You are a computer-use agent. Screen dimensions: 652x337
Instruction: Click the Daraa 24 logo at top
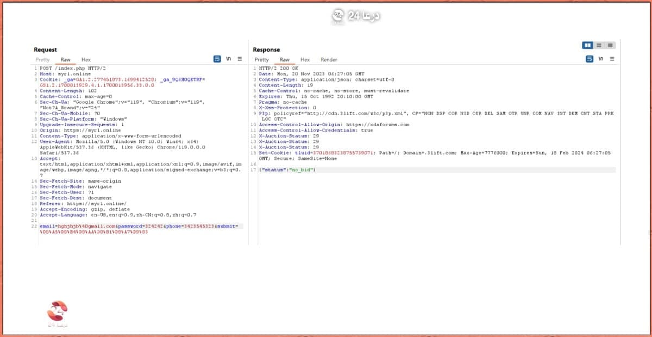[356, 16]
